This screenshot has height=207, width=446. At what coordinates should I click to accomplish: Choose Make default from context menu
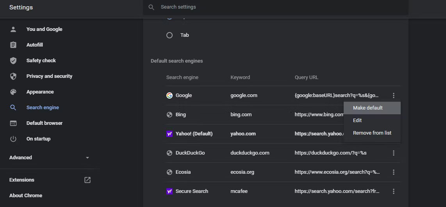coord(368,108)
